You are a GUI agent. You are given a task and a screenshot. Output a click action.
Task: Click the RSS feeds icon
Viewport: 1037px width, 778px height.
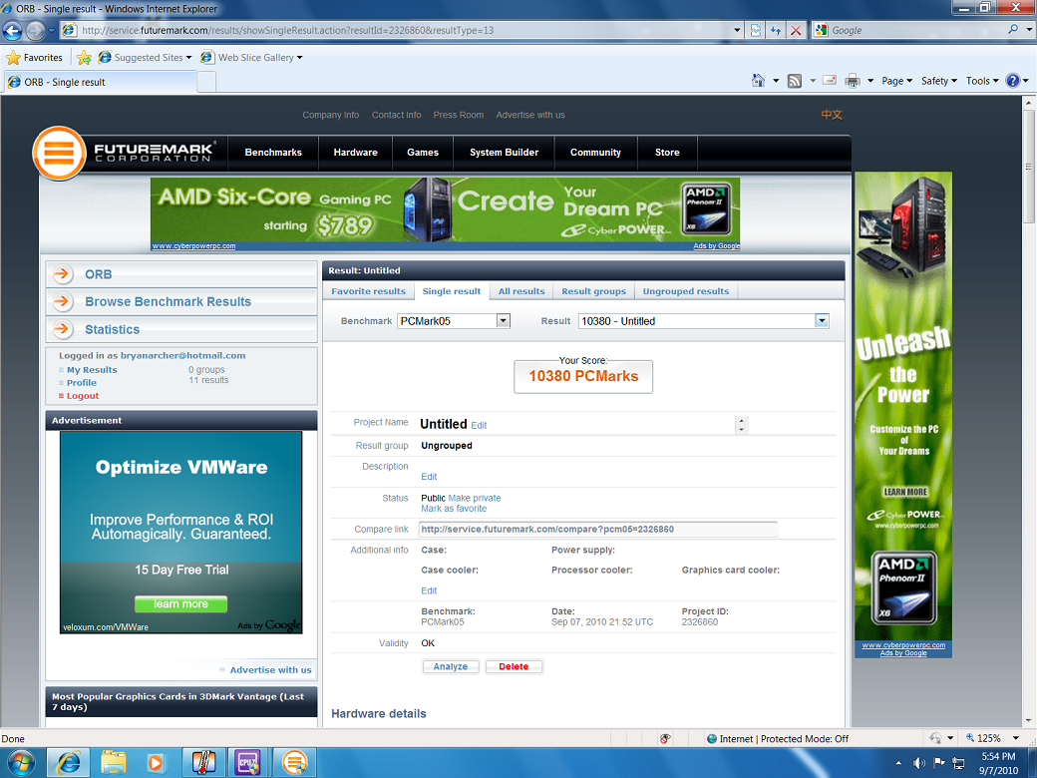click(795, 81)
